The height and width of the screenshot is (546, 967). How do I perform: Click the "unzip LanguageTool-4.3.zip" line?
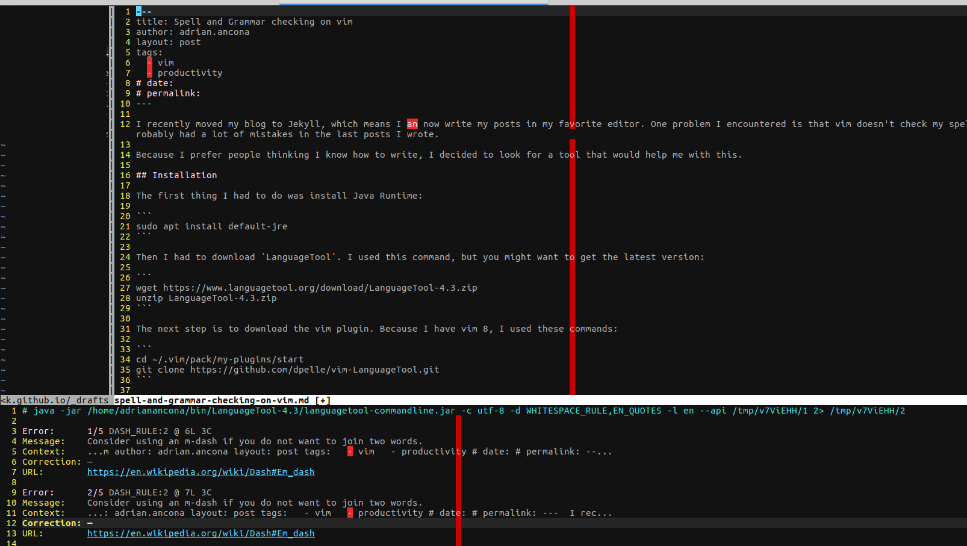[207, 298]
